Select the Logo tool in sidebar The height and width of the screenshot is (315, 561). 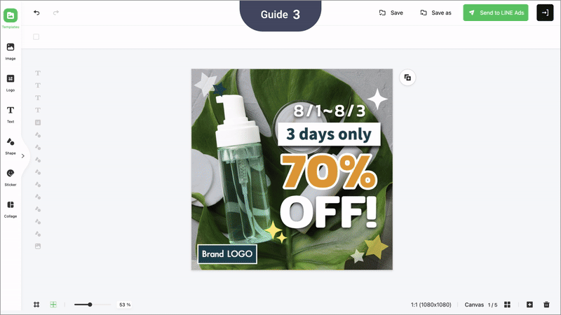pyautogui.click(x=11, y=78)
